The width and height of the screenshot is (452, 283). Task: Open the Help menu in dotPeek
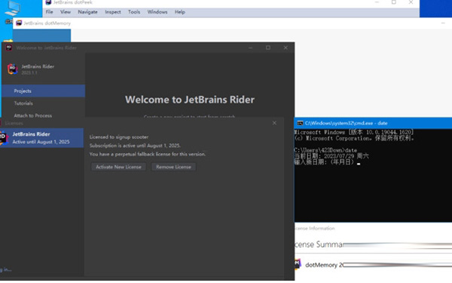tap(180, 12)
